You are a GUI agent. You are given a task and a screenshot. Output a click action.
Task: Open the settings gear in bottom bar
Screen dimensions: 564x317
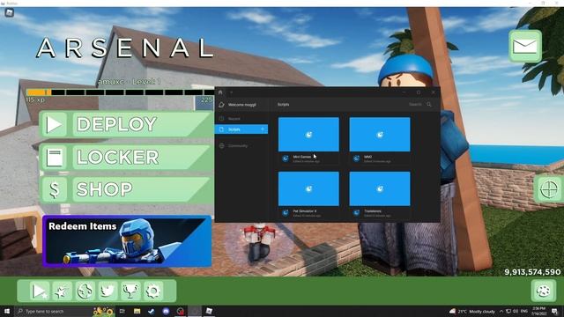152,291
